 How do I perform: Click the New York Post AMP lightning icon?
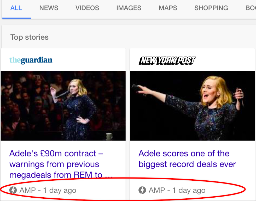tap(142, 190)
